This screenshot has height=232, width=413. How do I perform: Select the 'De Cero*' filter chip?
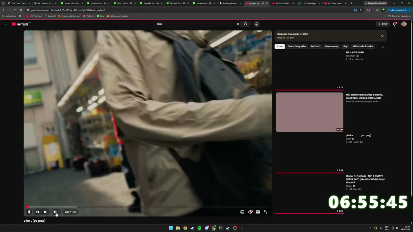tap(316, 46)
